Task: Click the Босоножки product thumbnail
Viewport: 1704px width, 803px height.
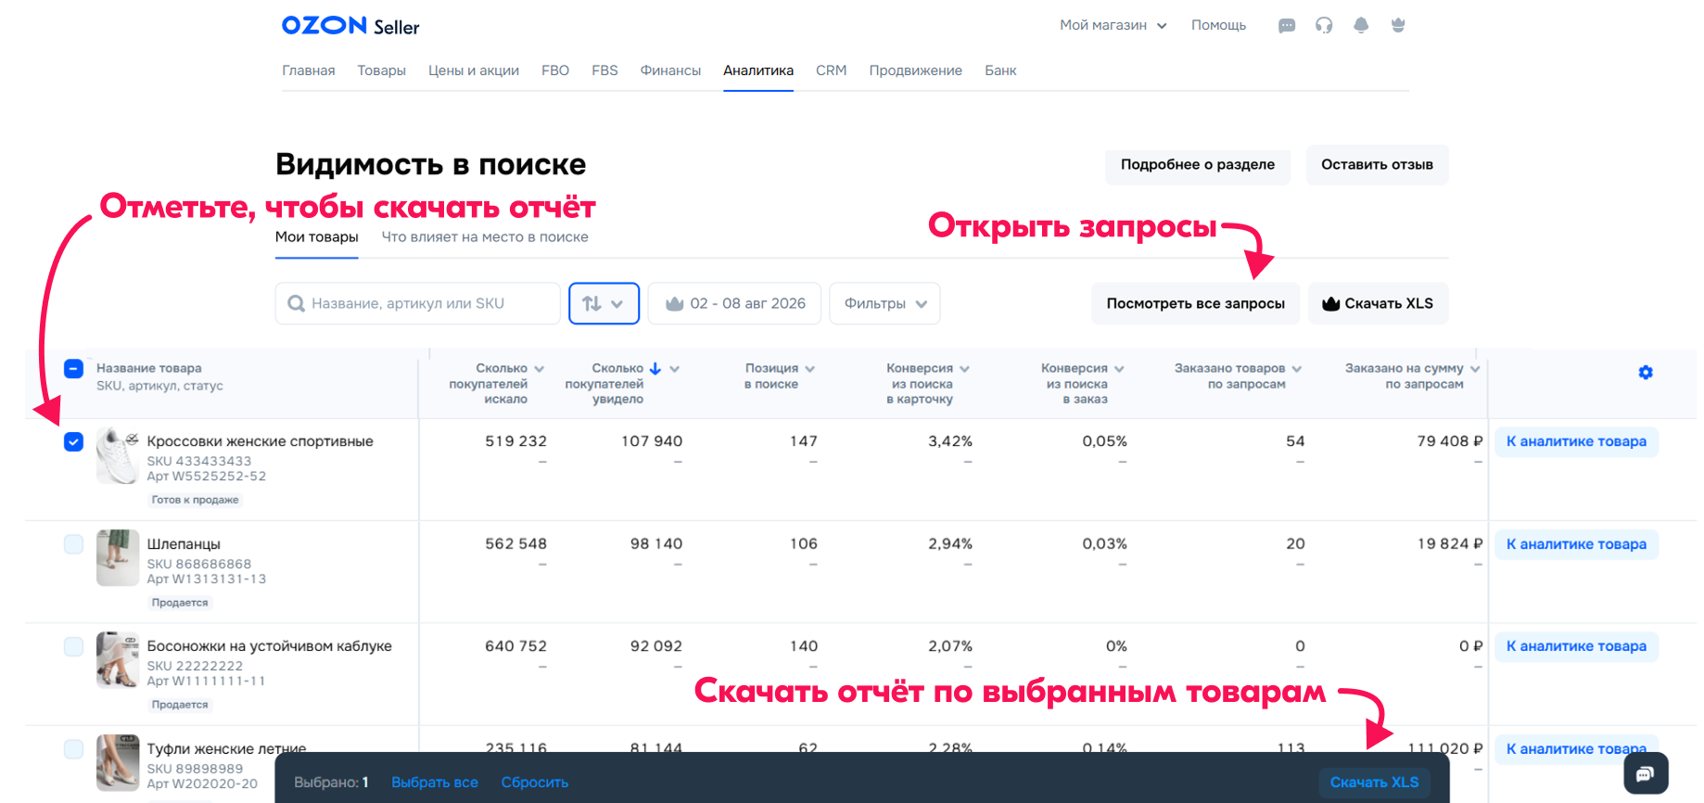Action: 118,660
